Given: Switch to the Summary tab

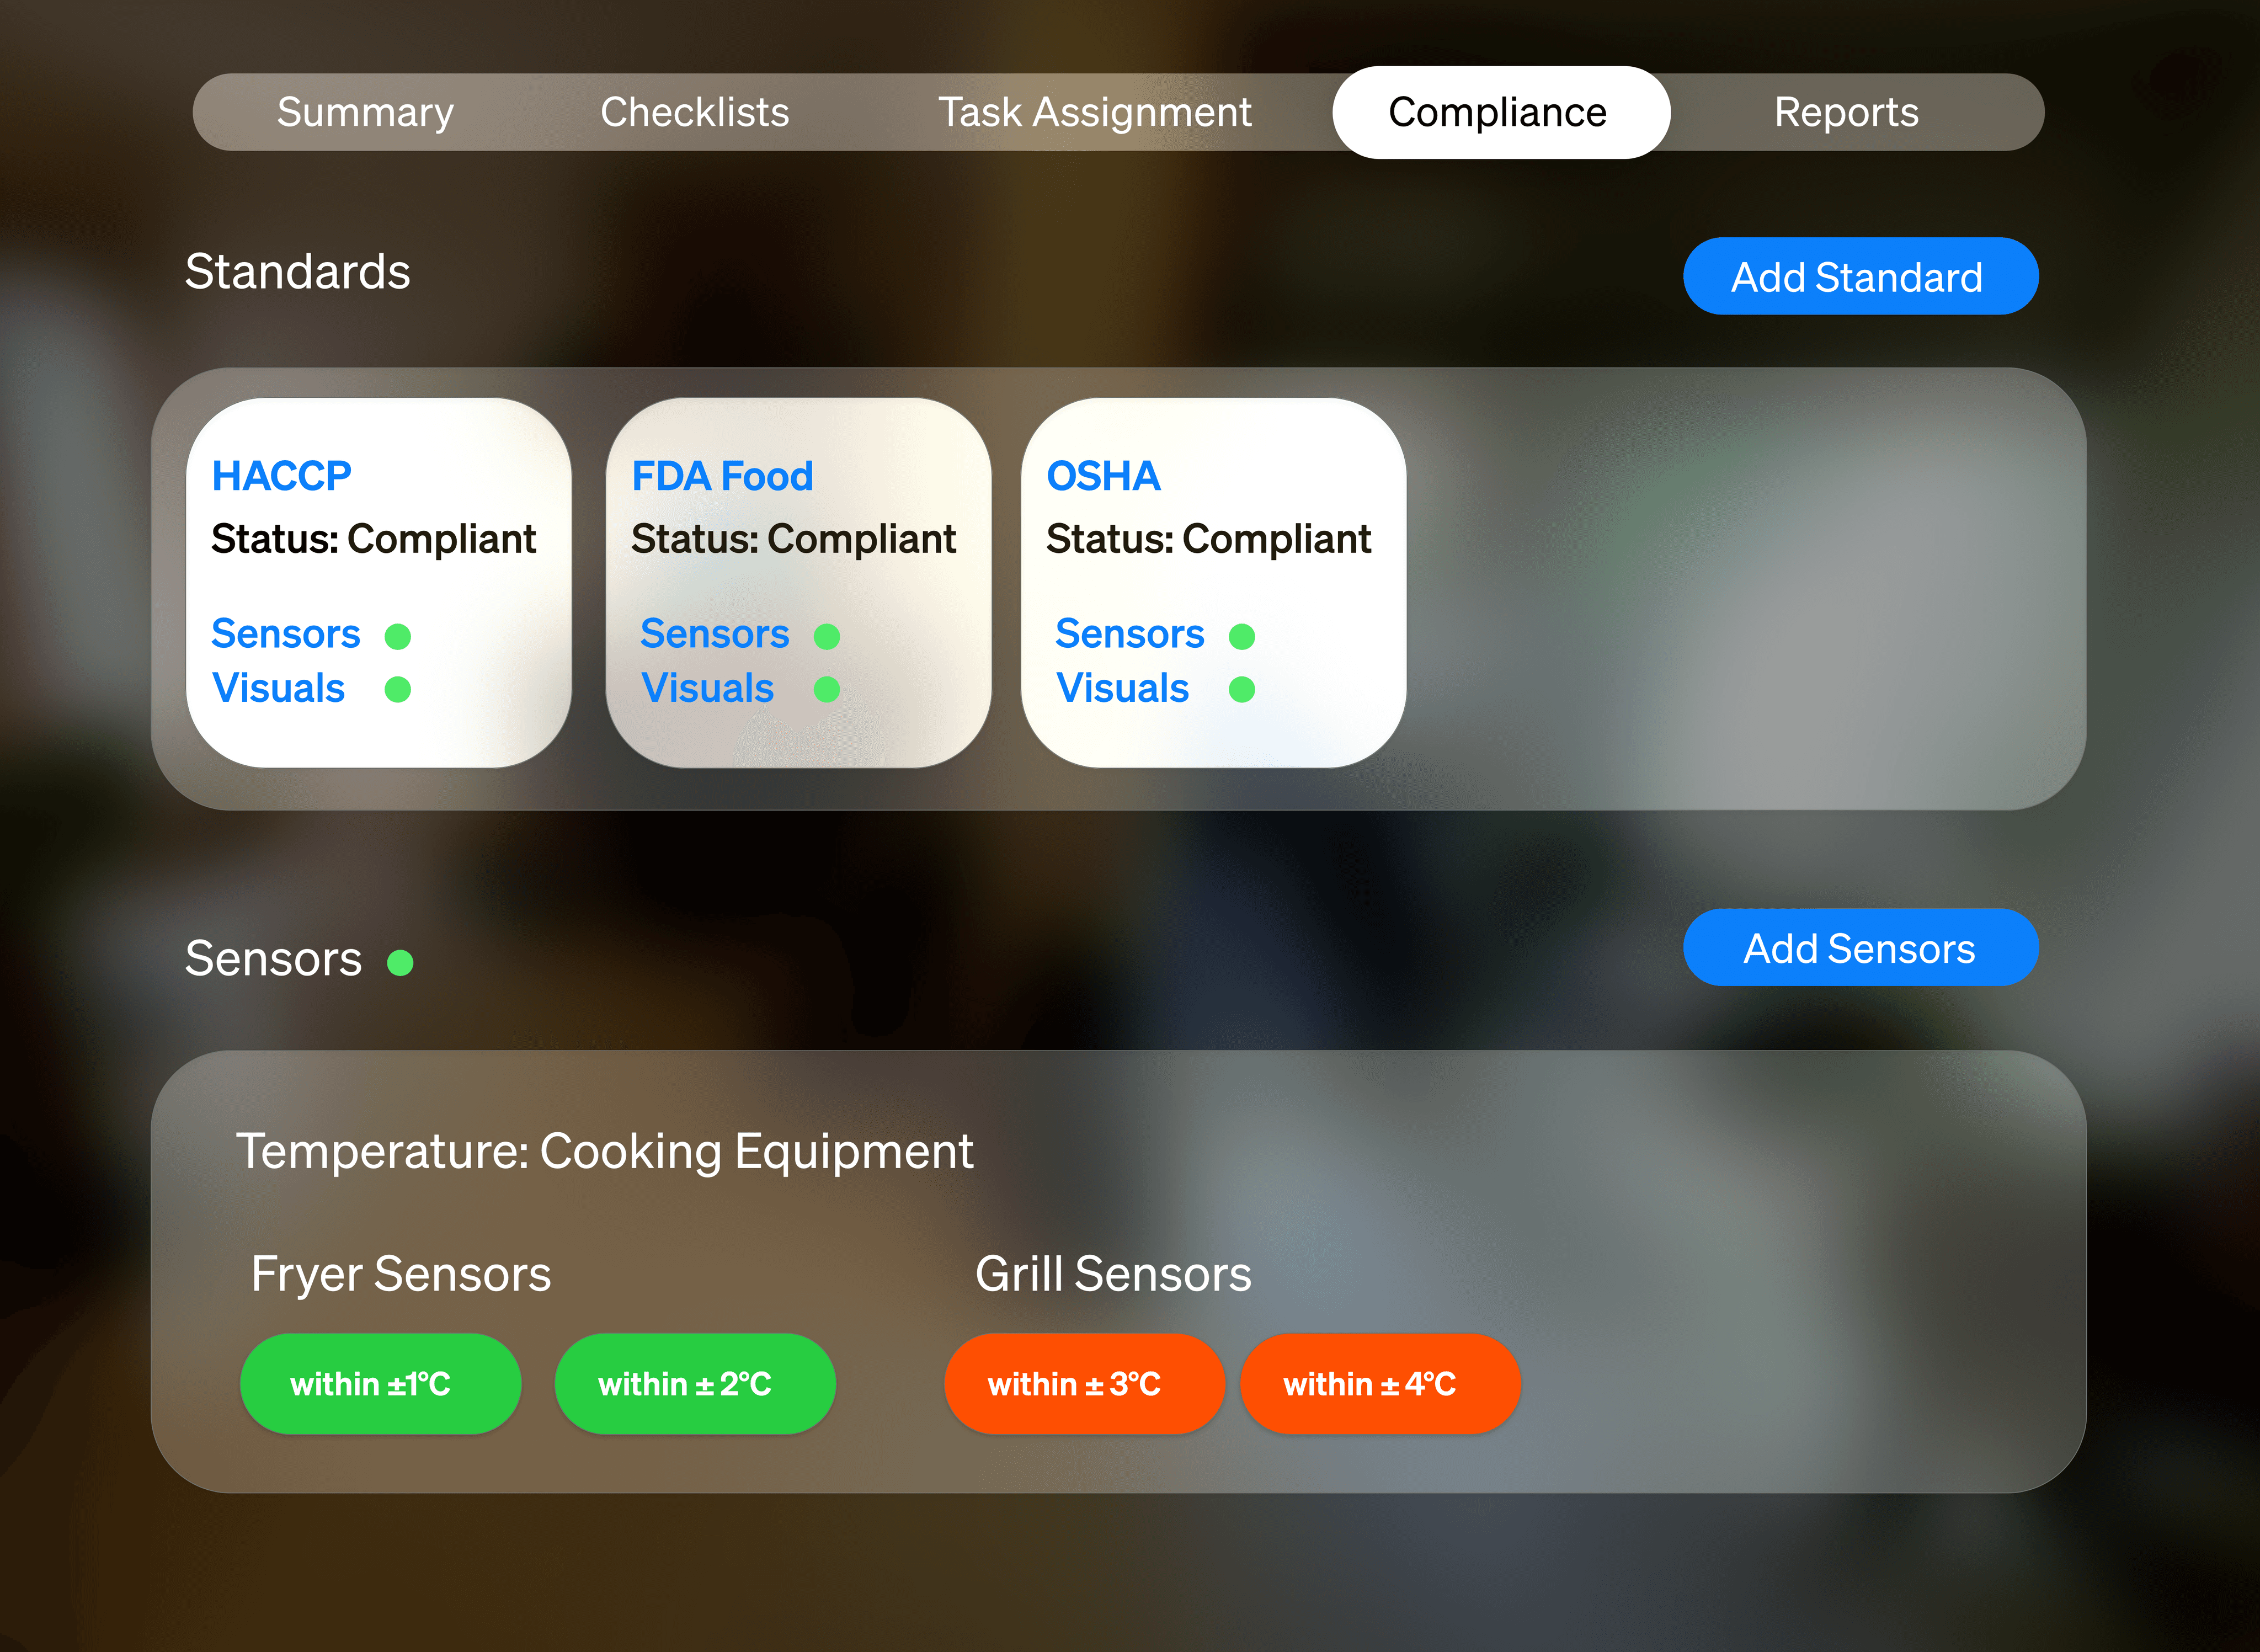Looking at the screenshot, I should (x=365, y=112).
